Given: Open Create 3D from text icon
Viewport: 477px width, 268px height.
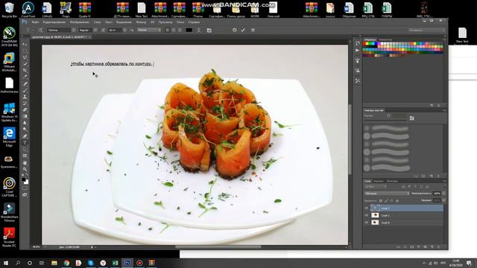Looking at the screenshot, I should click(x=253, y=30).
